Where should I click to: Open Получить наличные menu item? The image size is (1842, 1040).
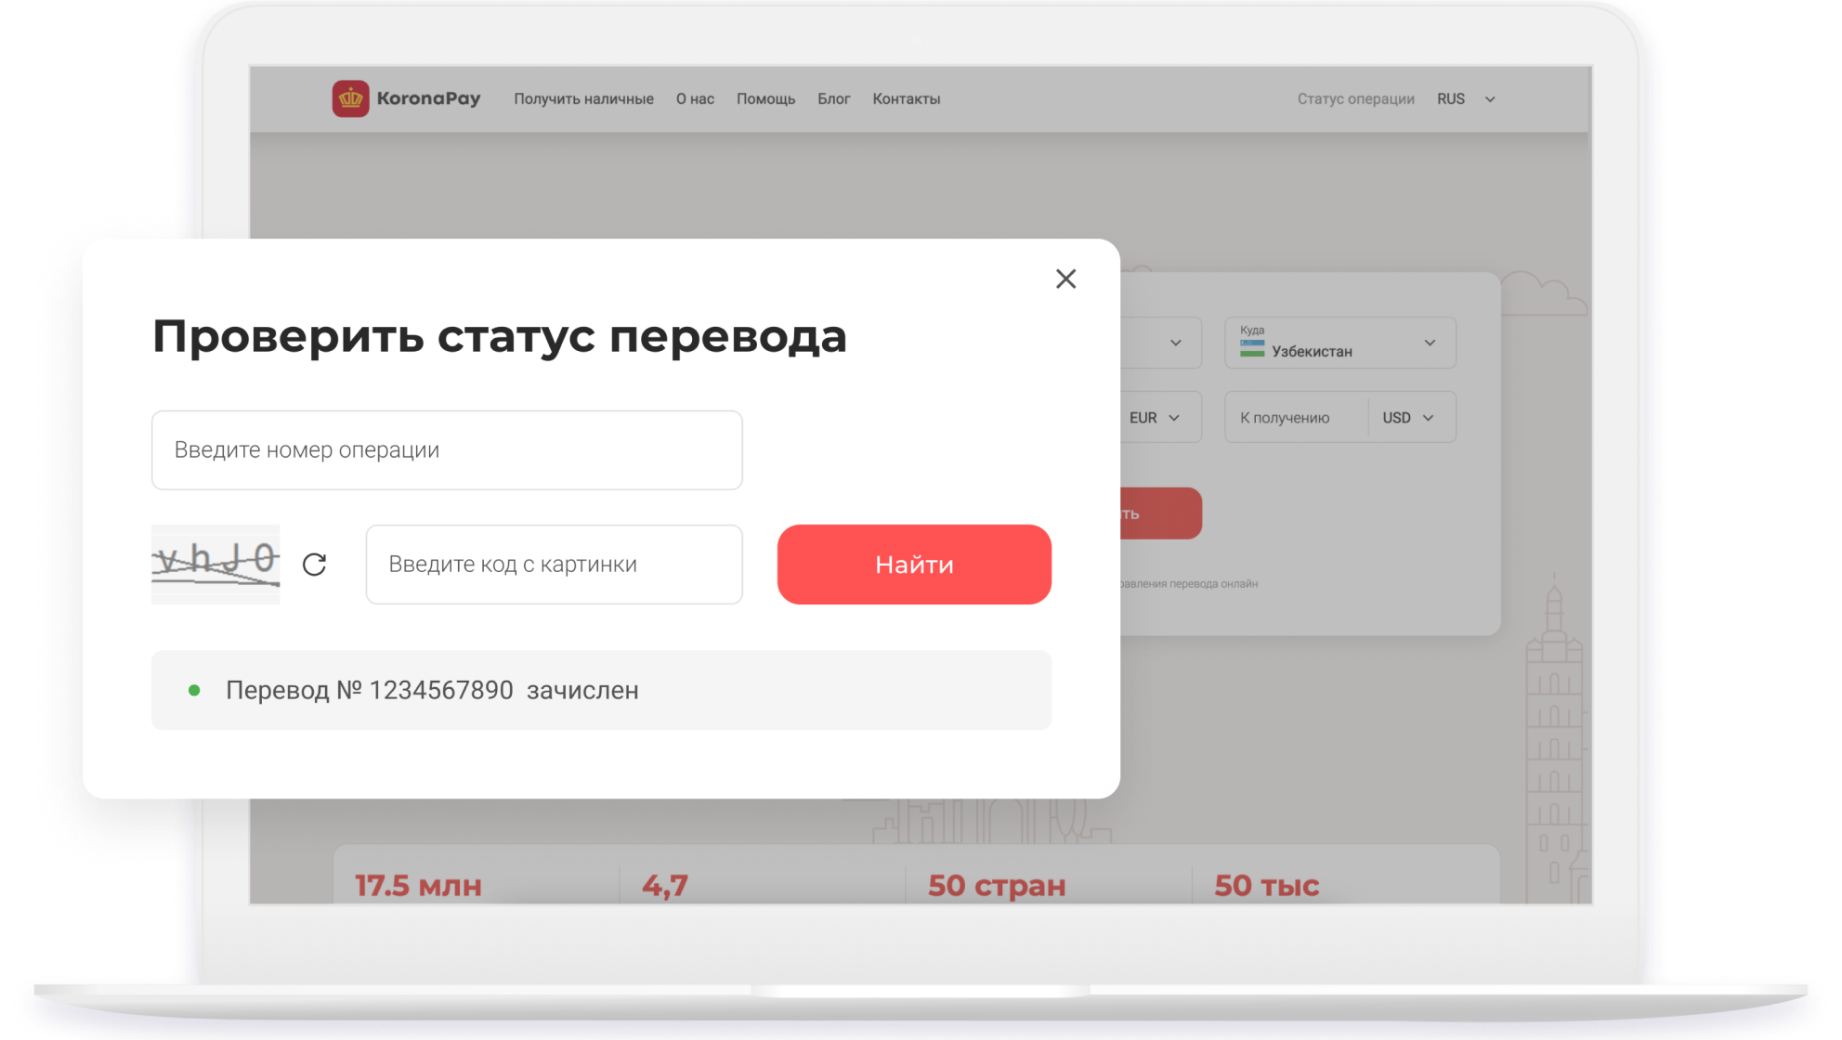583,99
